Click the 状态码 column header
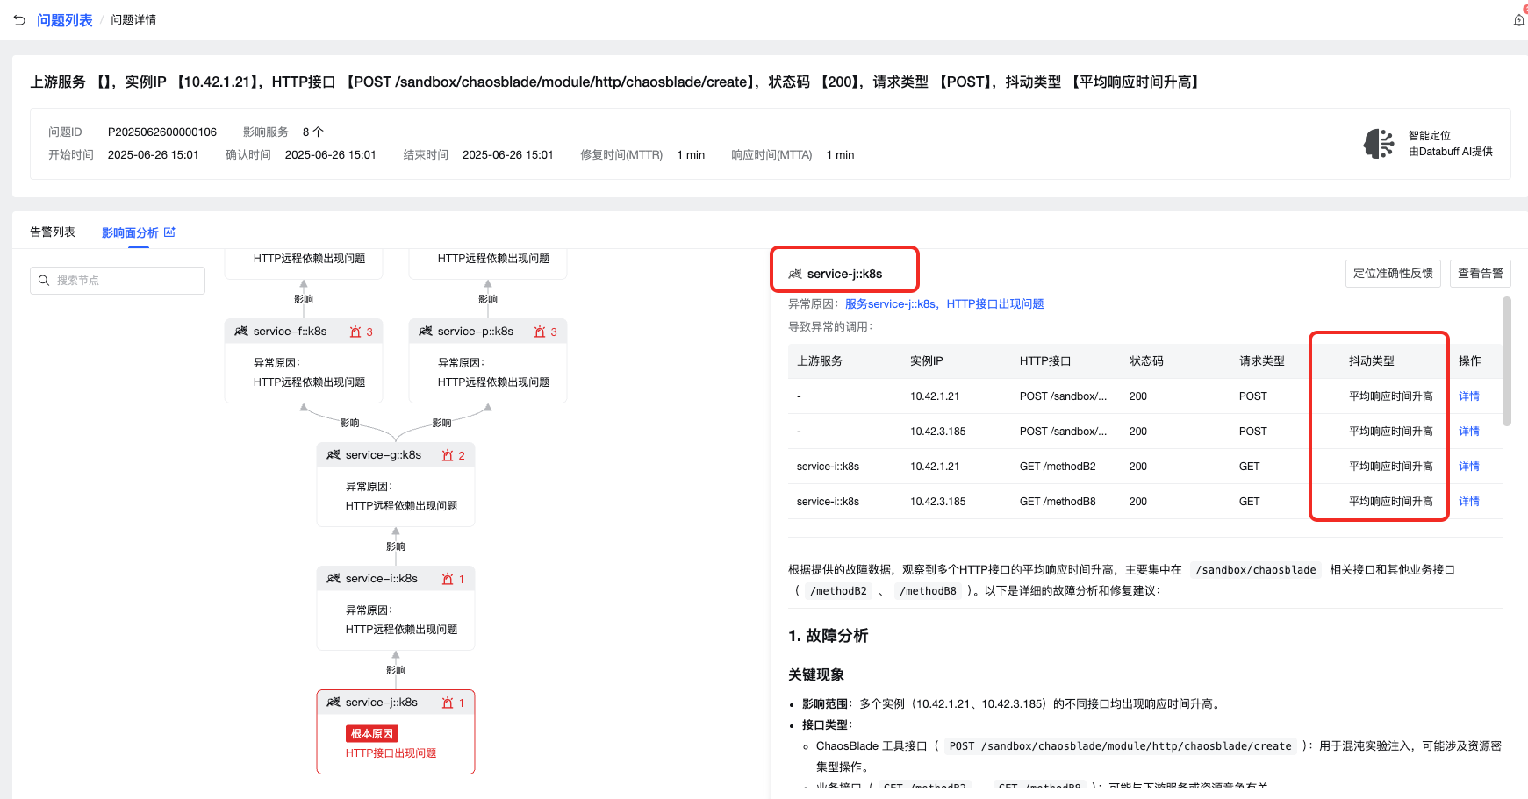 [1146, 361]
